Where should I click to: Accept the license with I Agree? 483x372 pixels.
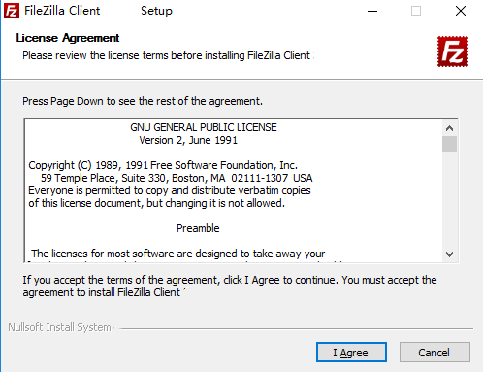[x=351, y=353]
